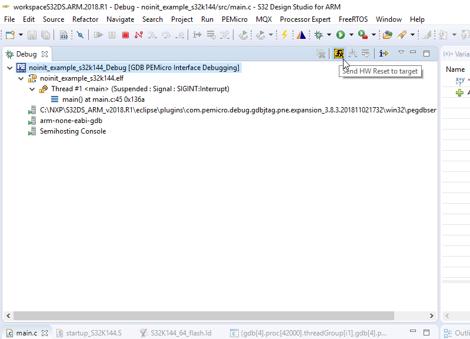Click the Step Into icon

tap(152, 35)
